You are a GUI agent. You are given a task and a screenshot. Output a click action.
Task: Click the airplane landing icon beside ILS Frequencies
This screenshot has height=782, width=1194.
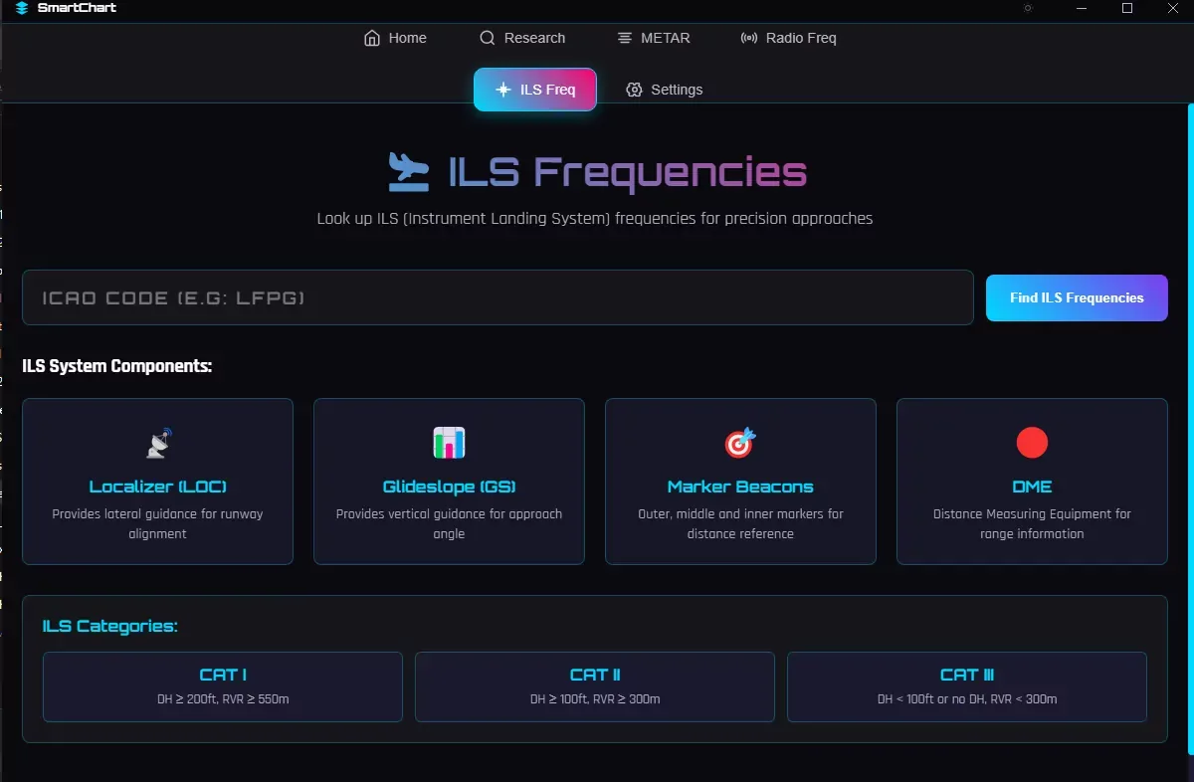[408, 171]
